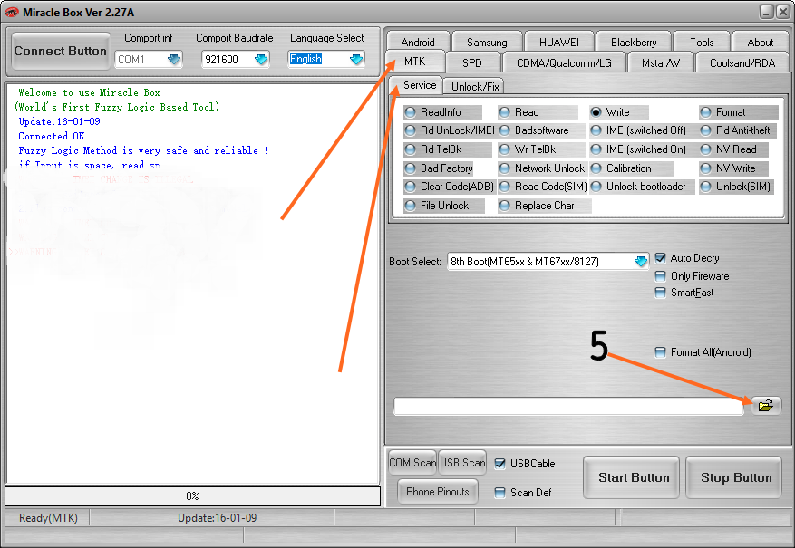Viewport: 795px width, 548px height.
Task: Switch to the SPD tab
Action: (472, 62)
